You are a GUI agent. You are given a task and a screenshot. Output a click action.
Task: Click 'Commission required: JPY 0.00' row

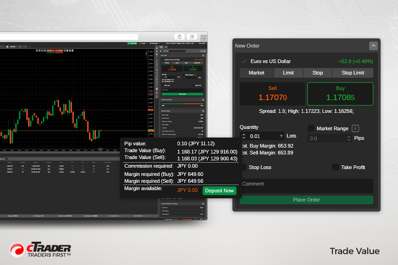(161, 166)
